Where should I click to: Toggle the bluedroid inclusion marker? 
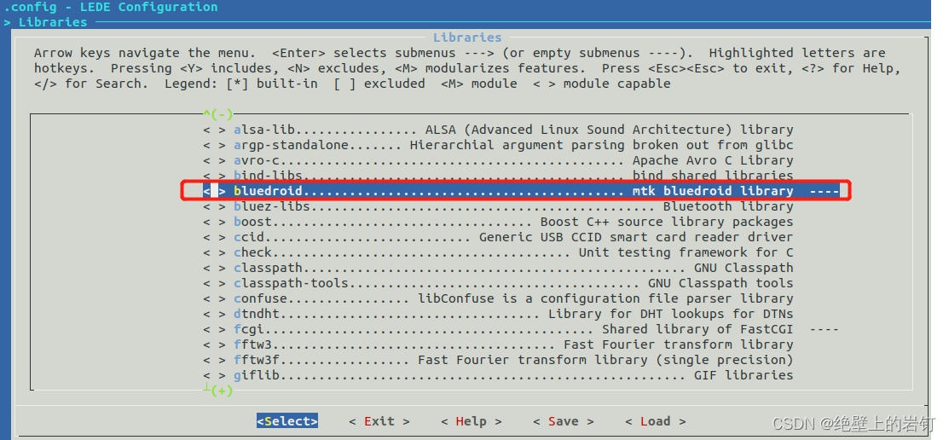click(214, 191)
